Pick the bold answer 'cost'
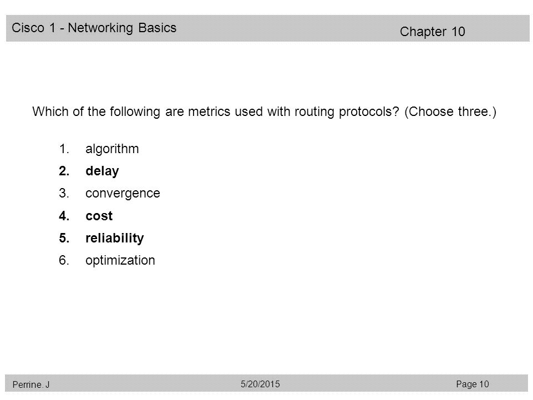Image resolution: width=533 pixels, height=400 pixels. click(x=99, y=216)
